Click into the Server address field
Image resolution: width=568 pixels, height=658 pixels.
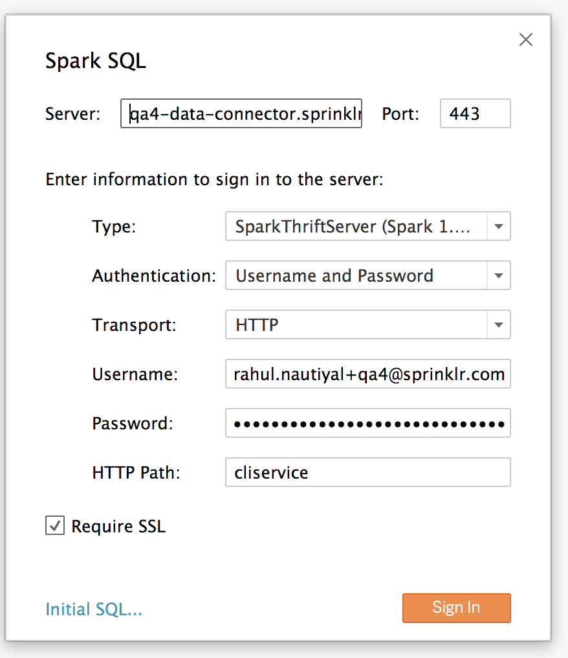pos(241,113)
